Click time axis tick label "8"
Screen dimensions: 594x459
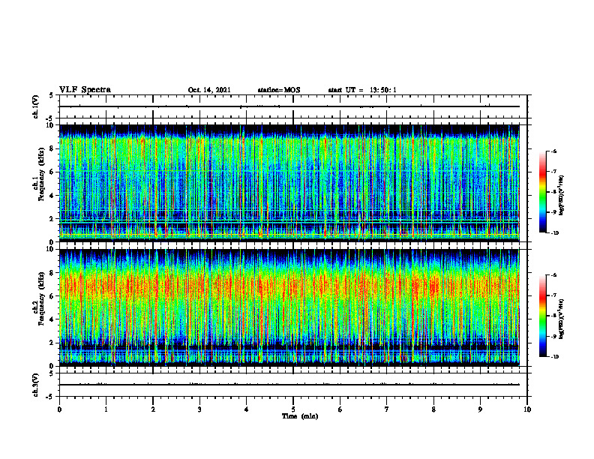pyautogui.click(x=433, y=409)
